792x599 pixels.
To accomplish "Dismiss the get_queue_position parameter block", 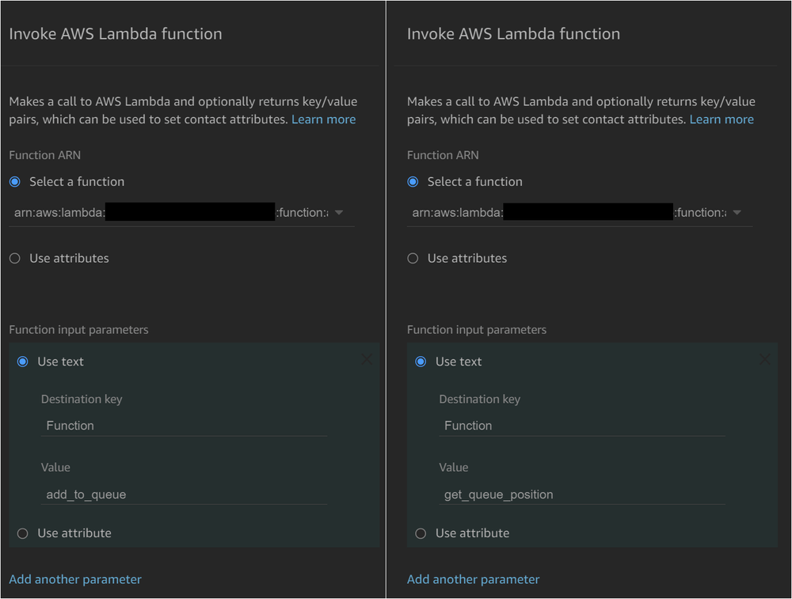I will point(764,359).
